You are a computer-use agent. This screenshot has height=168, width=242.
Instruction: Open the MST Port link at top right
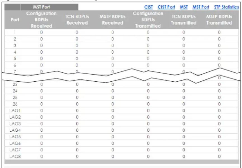pos(201,7)
